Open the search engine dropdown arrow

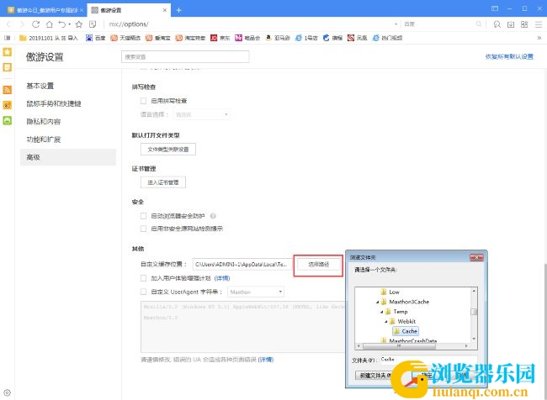point(396,24)
